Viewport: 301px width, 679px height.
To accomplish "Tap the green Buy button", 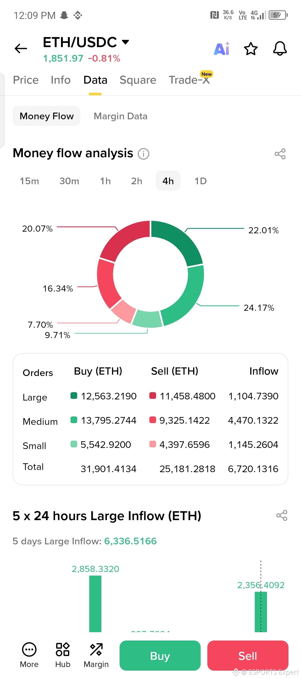I will tap(160, 656).
